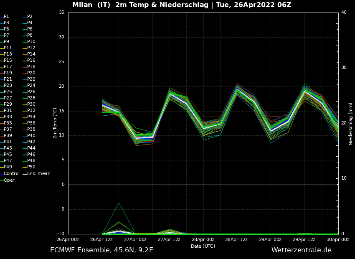Click the "27Apr 00z" date tick label
Viewport: 355px width, 259px height.
[x=135, y=239]
